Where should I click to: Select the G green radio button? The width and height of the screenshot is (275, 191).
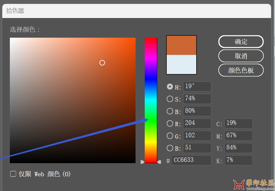(170, 136)
